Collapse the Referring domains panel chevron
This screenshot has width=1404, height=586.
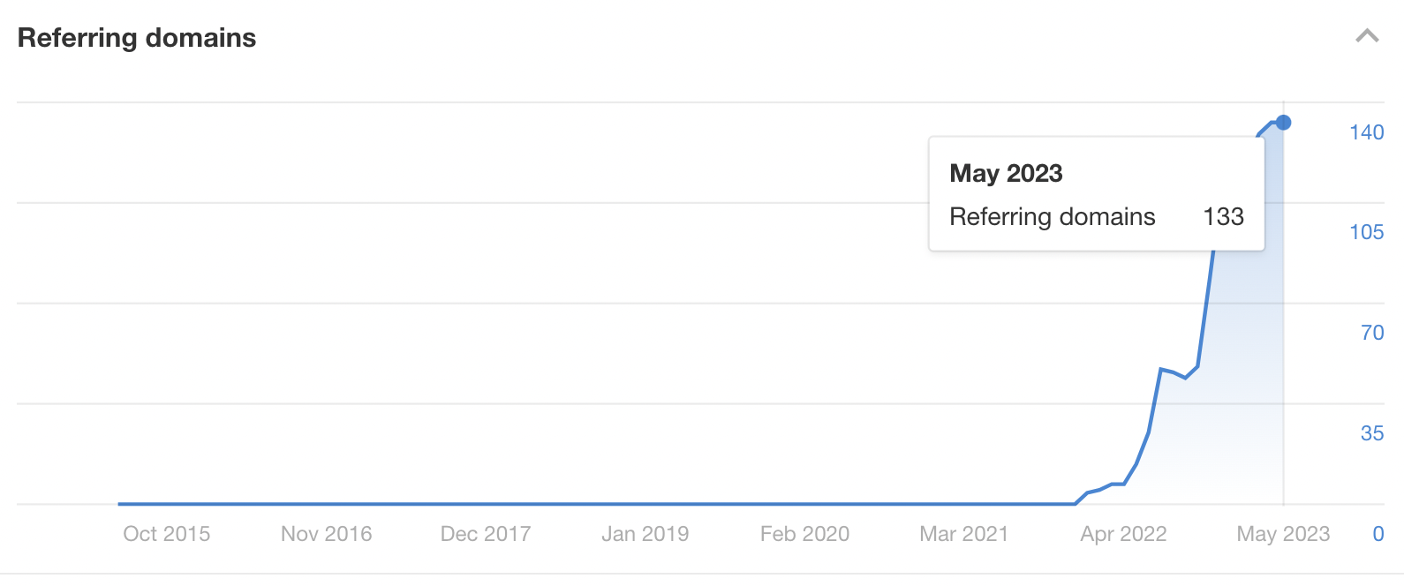coord(1367,36)
